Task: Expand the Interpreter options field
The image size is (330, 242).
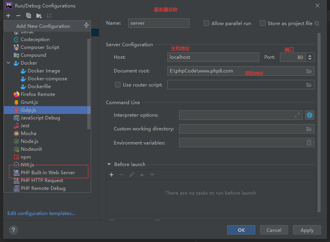Action: [297, 115]
